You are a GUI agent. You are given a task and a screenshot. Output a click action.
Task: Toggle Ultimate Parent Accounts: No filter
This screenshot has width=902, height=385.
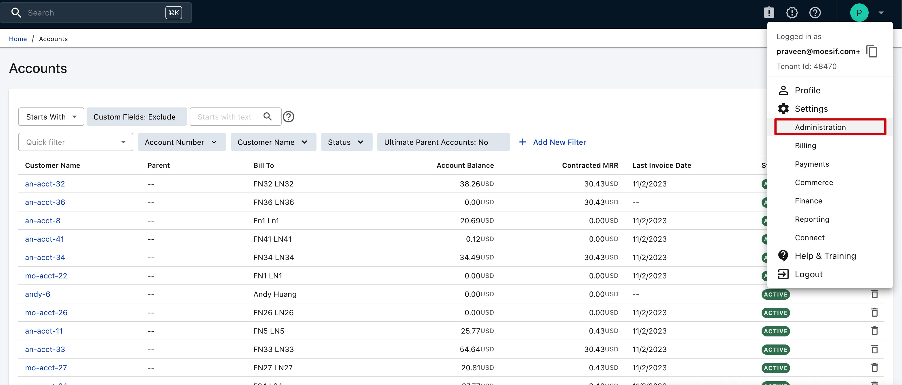(443, 142)
